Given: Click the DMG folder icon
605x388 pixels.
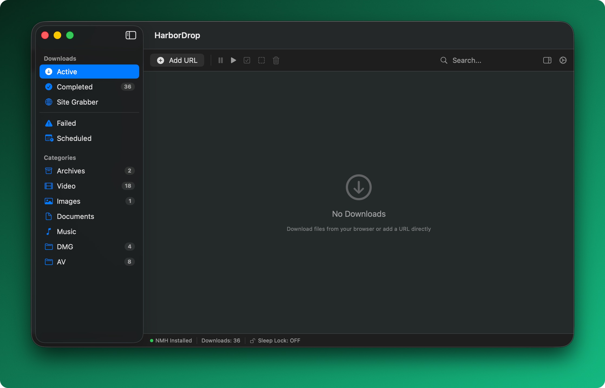Looking at the screenshot, I should click(49, 247).
